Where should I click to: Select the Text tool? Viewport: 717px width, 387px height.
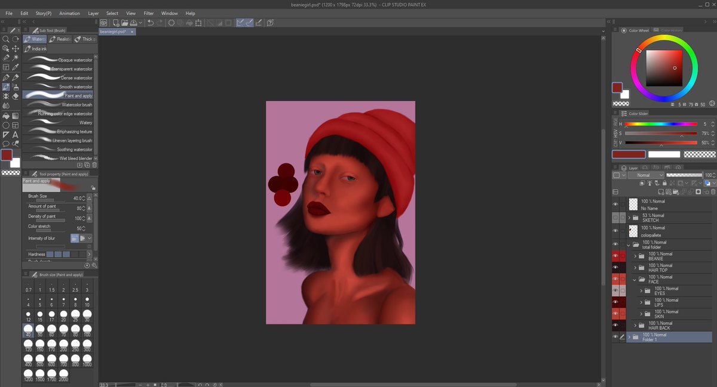16,135
